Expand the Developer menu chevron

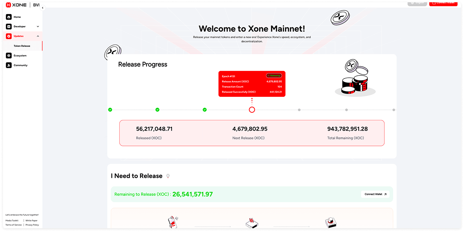point(38,27)
